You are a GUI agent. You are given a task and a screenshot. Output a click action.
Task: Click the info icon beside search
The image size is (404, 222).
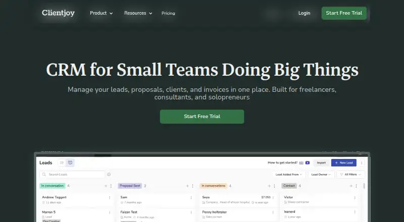point(109,175)
